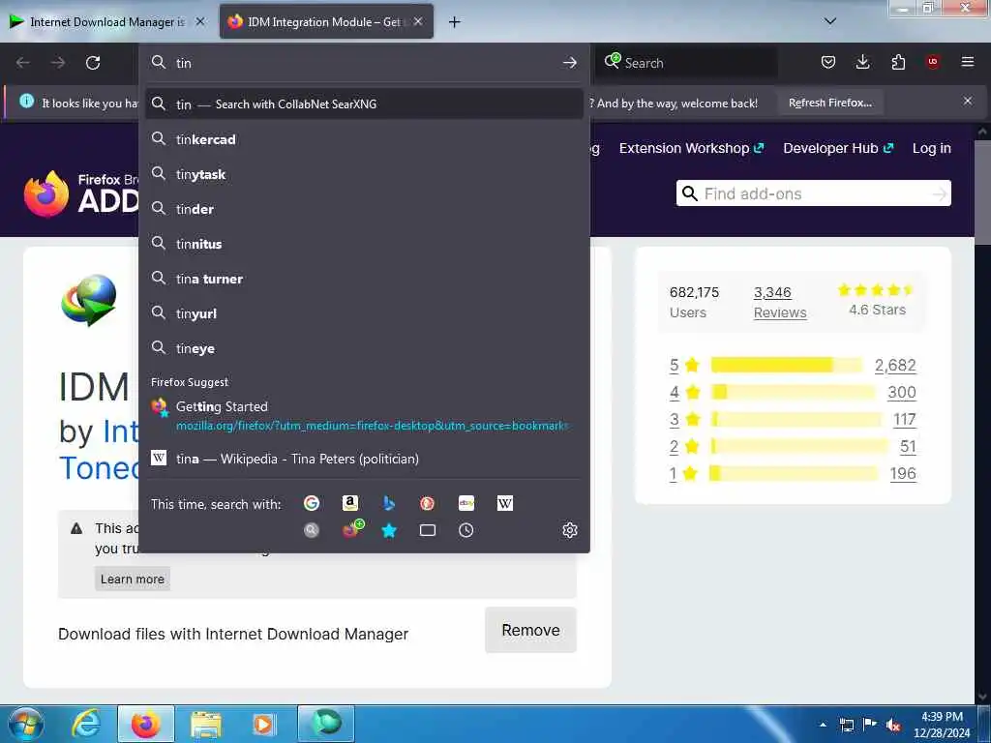
Task: Search this time with CollabNet SearXNG
Action: coord(311,530)
